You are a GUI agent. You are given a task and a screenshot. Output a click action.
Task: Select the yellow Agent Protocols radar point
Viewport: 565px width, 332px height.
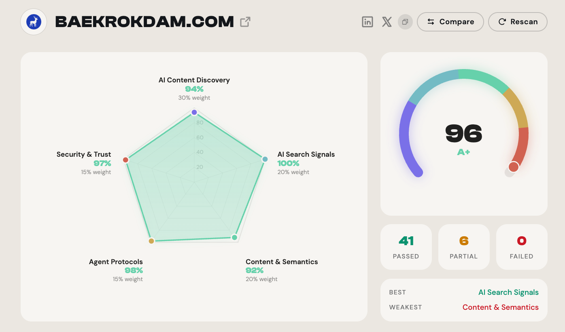[x=151, y=241]
